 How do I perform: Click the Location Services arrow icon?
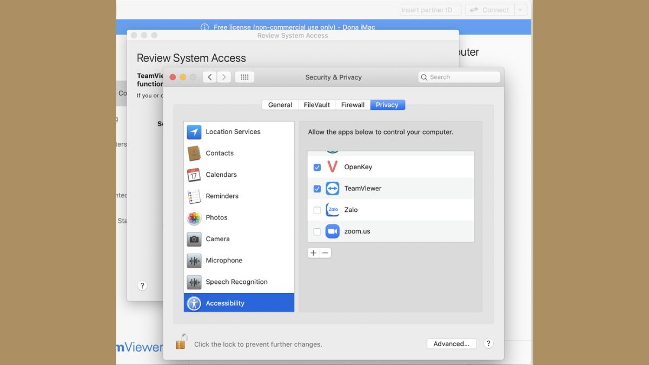194,132
